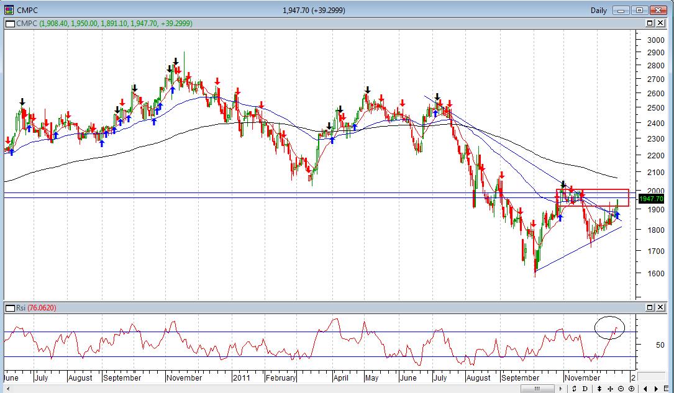
Task: Zoom out using the minus circle icon
Action: coord(621,388)
